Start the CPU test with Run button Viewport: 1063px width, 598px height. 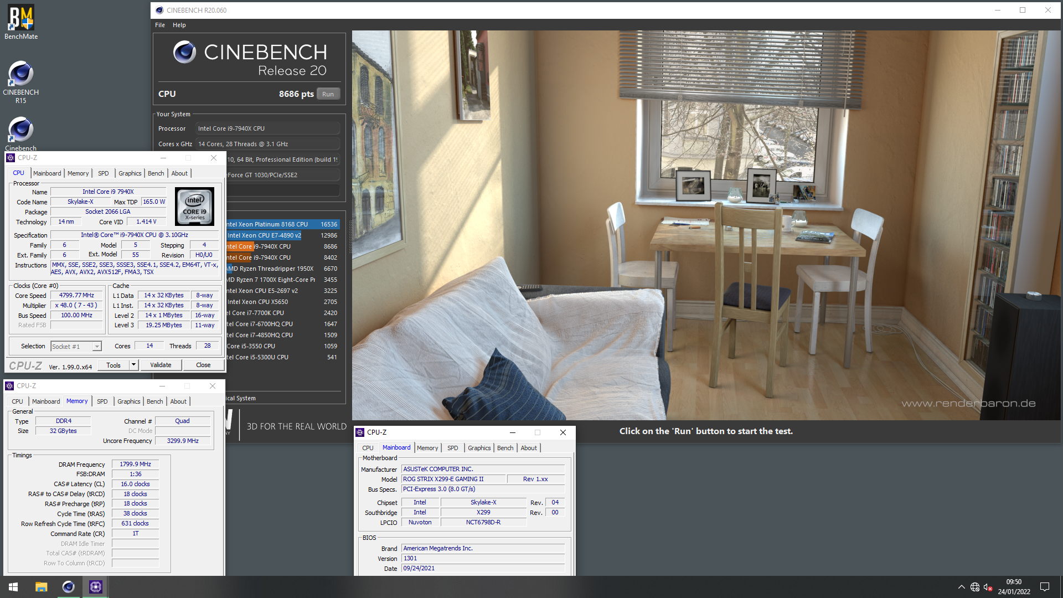(328, 94)
